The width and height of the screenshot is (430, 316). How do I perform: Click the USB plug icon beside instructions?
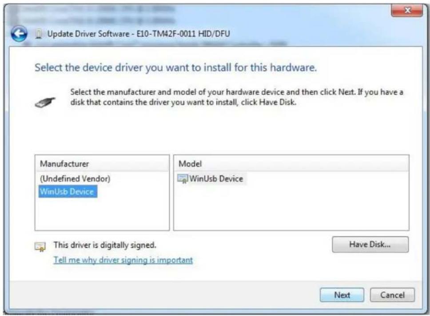pos(45,103)
